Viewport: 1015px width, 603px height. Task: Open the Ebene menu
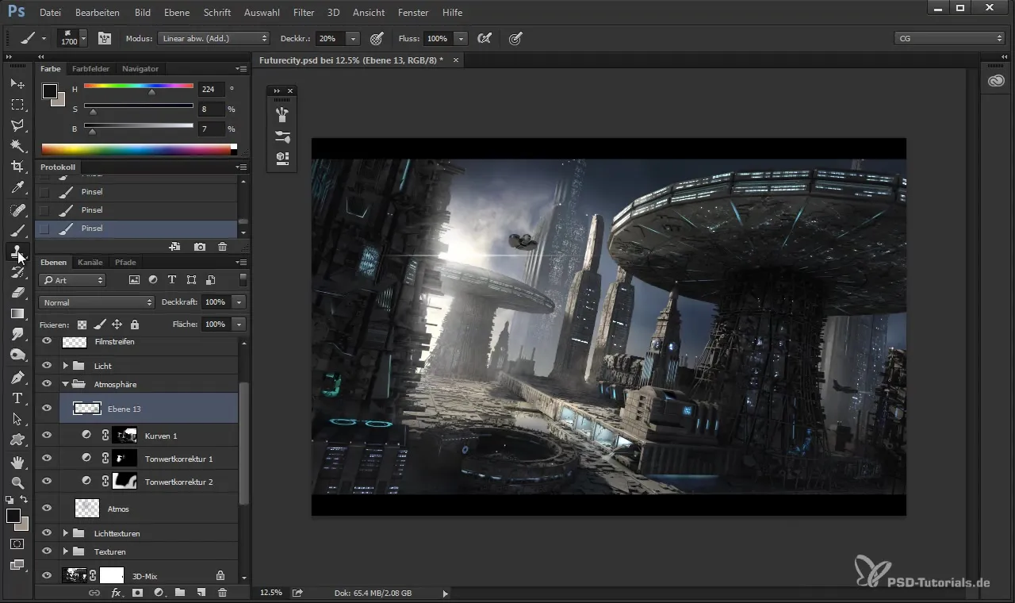click(175, 13)
